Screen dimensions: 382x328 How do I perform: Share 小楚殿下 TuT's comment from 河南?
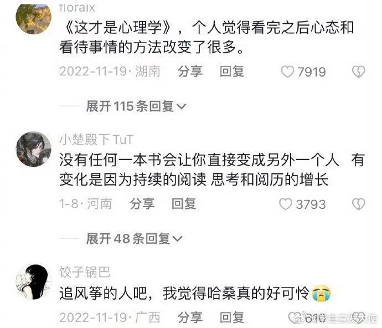pos(142,204)
